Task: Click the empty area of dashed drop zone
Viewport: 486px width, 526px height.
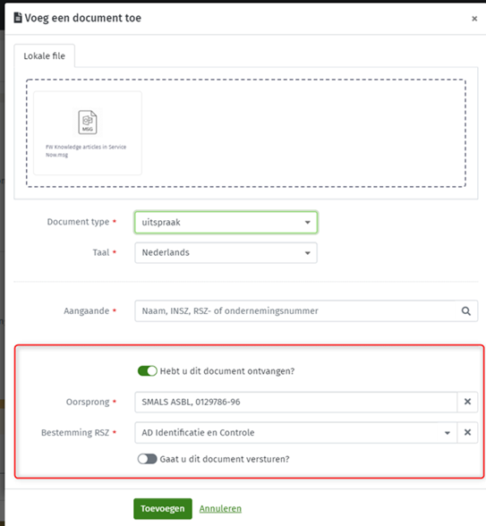Action: [303, 133]
